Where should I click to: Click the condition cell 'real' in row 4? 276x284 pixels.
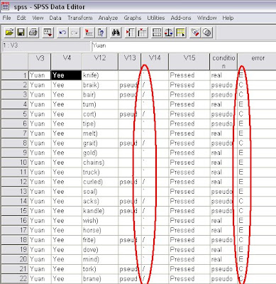pyautogui.click(x=223, y=104)
